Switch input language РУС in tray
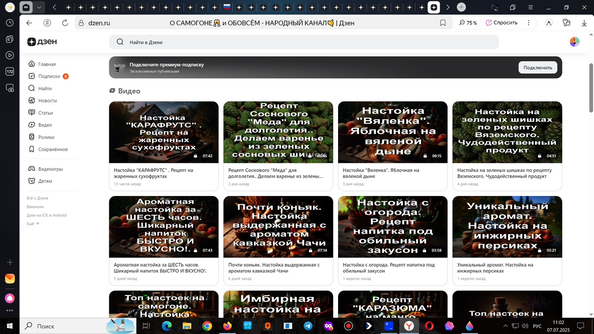594x334 pixels. (537, 326)
